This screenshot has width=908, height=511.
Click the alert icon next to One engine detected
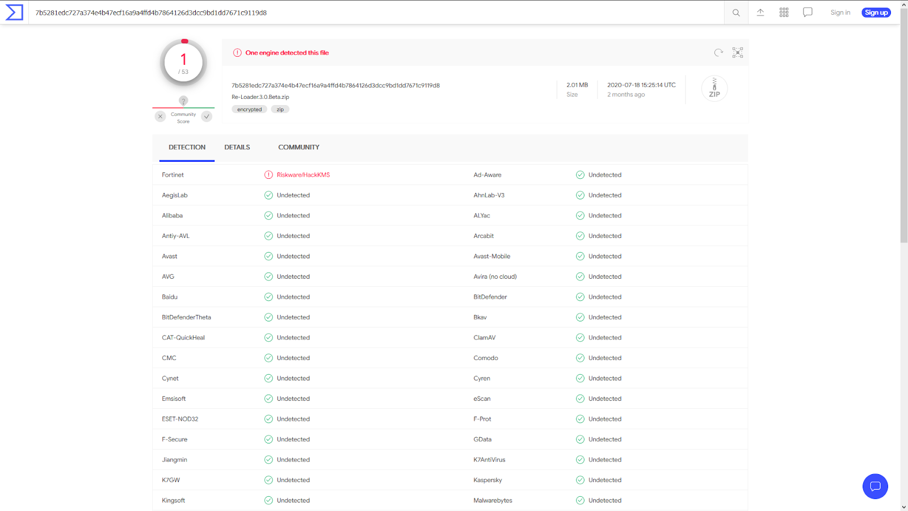tap(237, 53)
